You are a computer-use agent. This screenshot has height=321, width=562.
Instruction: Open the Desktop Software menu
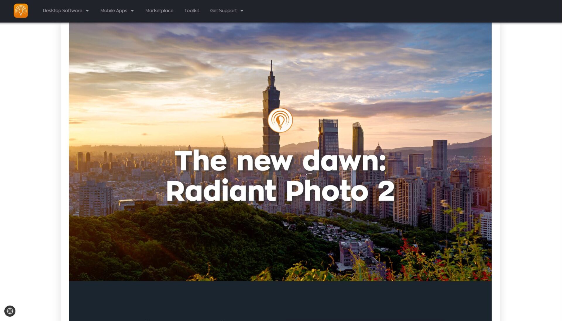point(62,11)
